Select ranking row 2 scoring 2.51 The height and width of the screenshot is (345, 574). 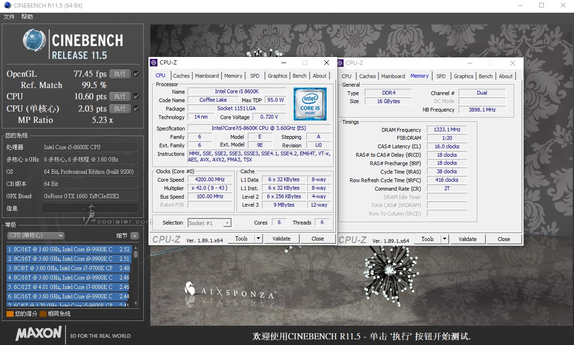coord(69,259)
